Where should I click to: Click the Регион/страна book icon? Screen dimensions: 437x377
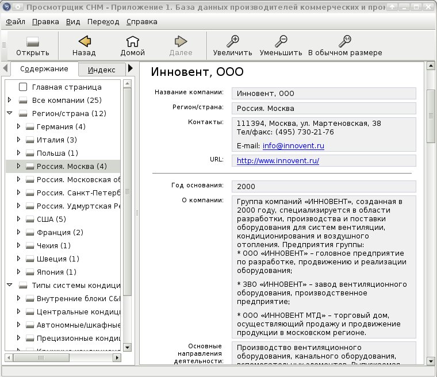pyautogui.click(x=23, y=113)
